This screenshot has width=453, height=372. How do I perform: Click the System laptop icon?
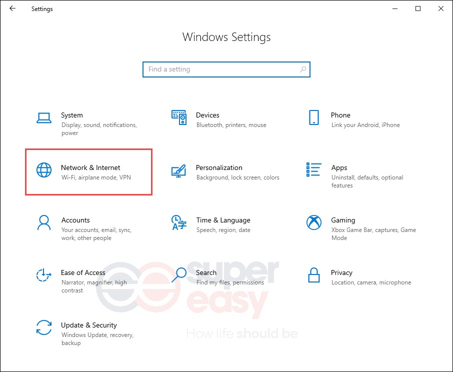pos(44,118)
